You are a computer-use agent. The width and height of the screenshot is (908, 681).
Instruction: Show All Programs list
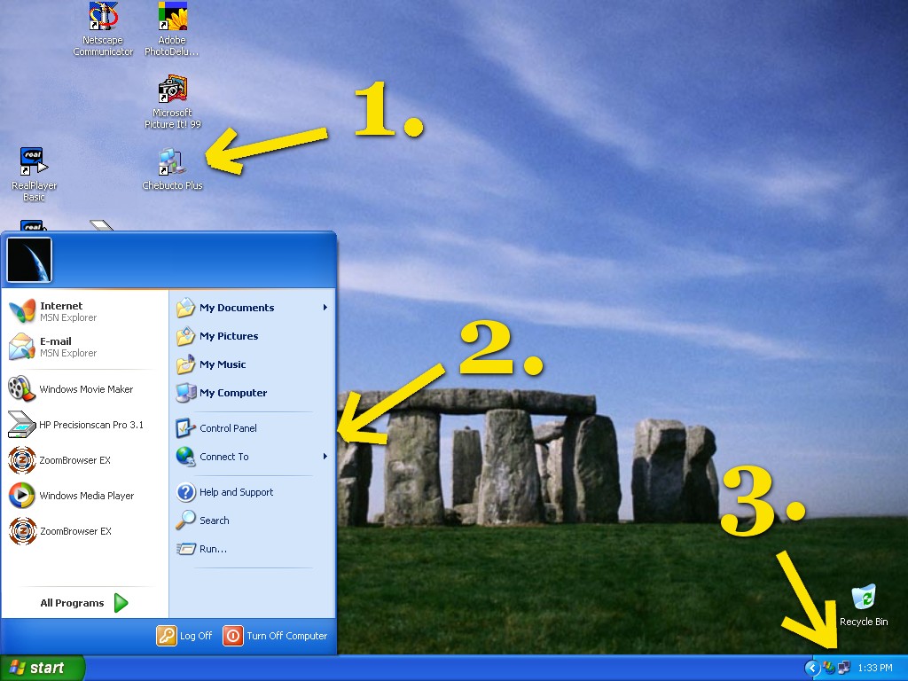pos(84,603)
